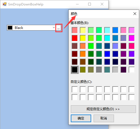Choose the selected black basic color swatch
The image size is (140, 129).
(75, 70)
